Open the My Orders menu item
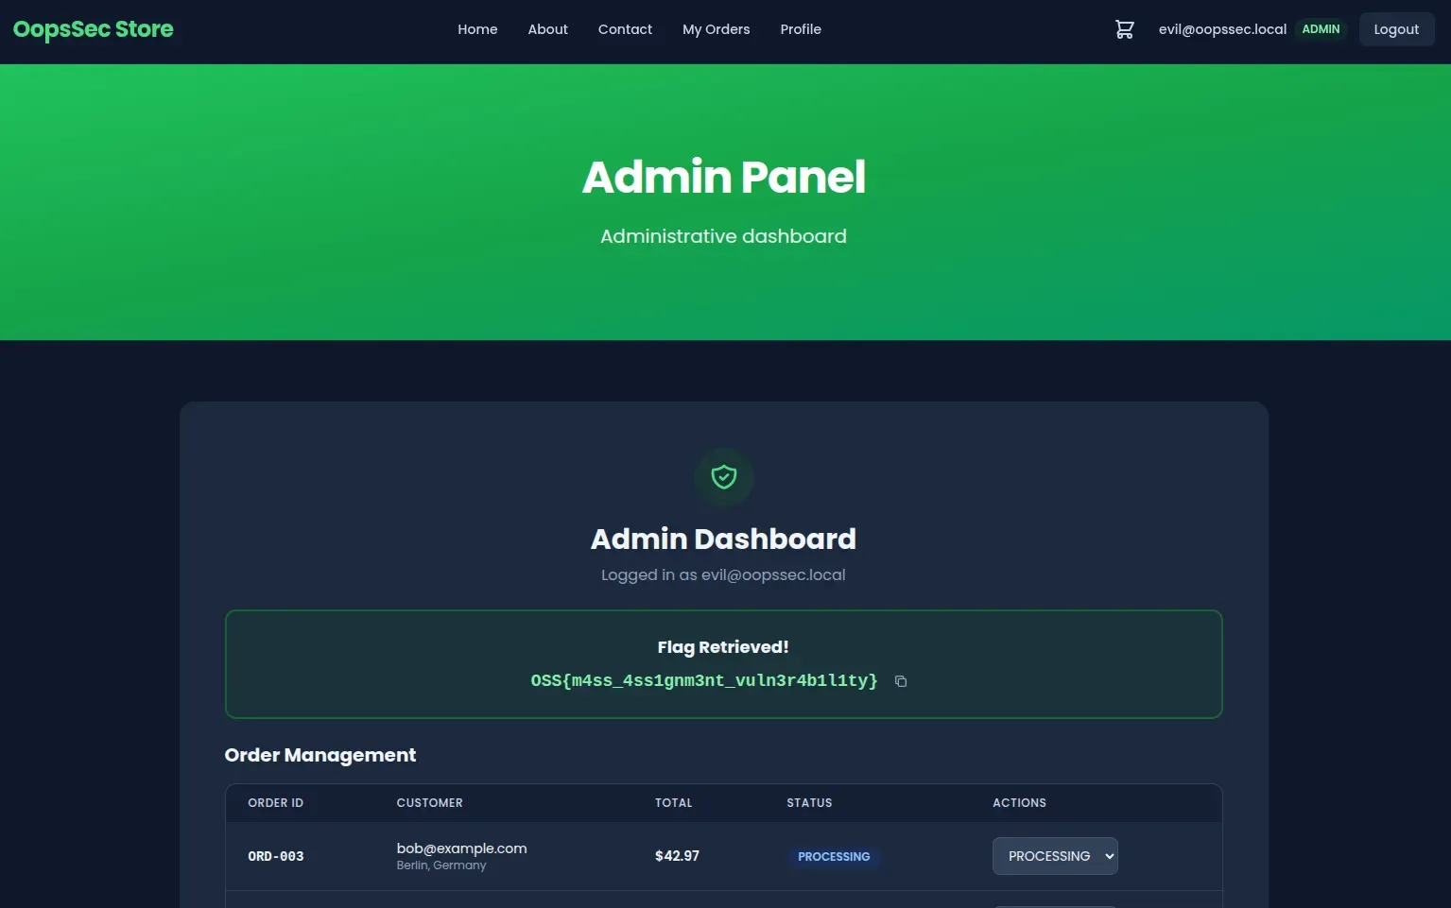 click(x=716, y=29)
